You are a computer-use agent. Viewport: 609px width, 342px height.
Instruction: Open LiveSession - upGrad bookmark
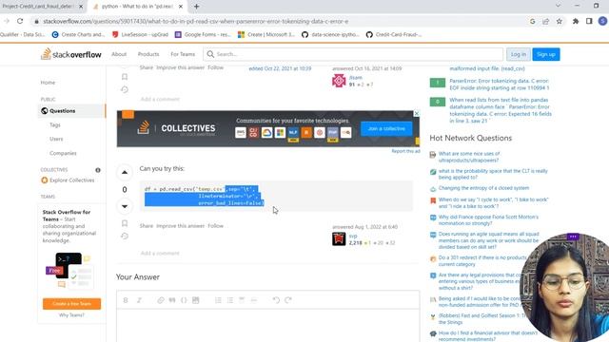pos(140,34)
